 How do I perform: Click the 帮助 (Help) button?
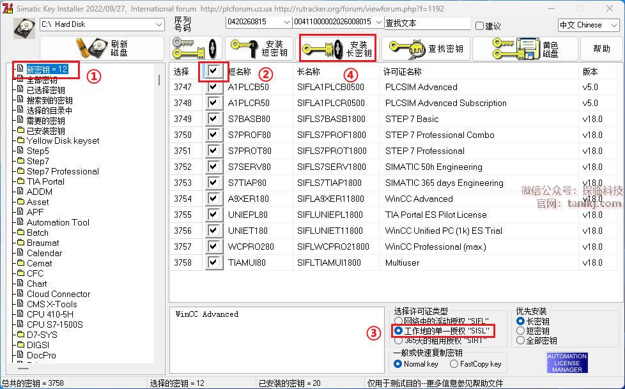pyautogui.click(x=601, y=49)
